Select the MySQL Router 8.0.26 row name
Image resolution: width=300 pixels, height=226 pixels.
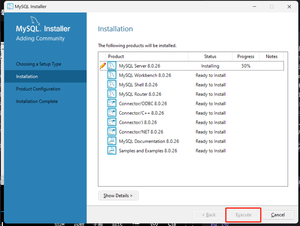(140, 94)
